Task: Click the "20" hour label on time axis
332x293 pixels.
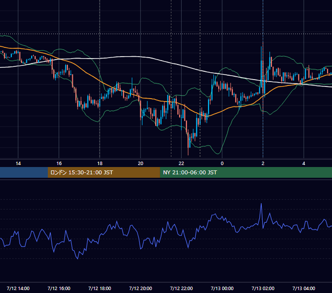Action: pyautogui.click(x=141, y=164)
